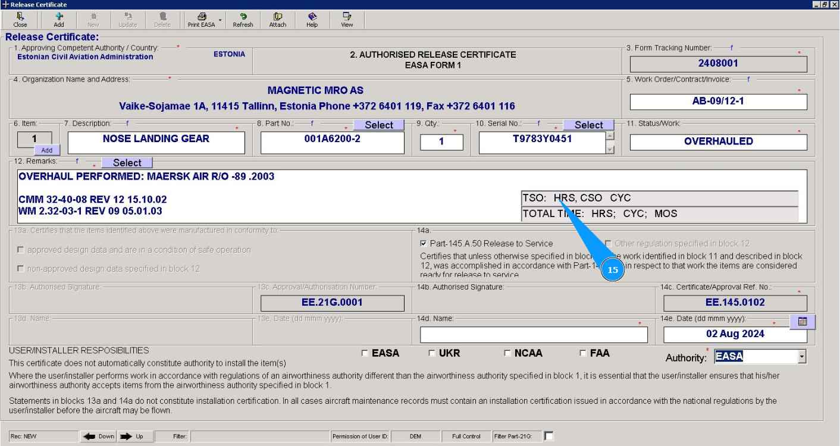Check the FAA checkbox
This screenshot has height=446, width=840.
[583, 353]
